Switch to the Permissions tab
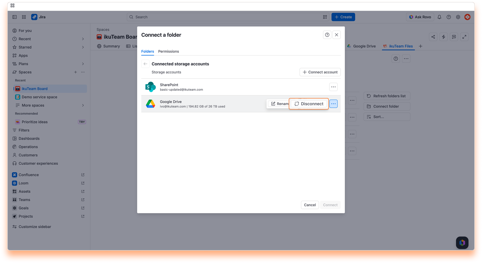The height and width of the screenshot is (263, 482). pyautogui.click(x=169, y=51)
